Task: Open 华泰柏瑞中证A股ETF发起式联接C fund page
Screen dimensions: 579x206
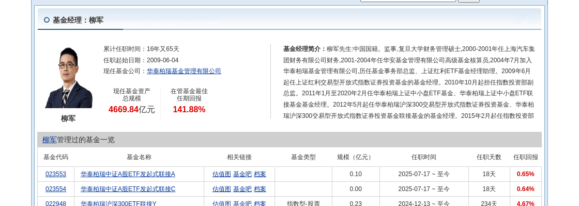Action: (x=128, y=189)
